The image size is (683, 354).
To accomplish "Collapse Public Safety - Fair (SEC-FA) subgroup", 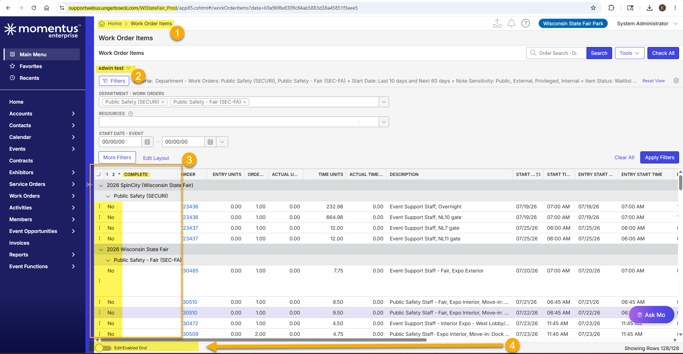I will pyautogui.click(x=108, y=260).
